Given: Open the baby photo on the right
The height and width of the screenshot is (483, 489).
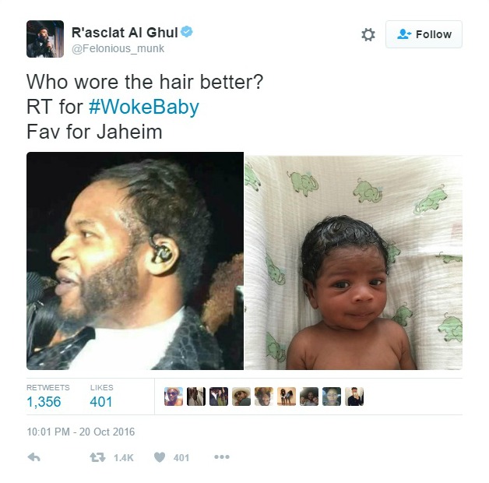Looking at the screenshot, I should pos(354,263).
